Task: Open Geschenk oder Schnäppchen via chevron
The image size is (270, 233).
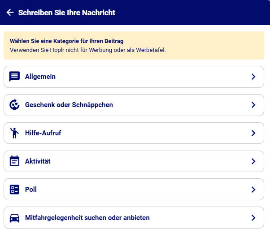Action: [253, 105]
